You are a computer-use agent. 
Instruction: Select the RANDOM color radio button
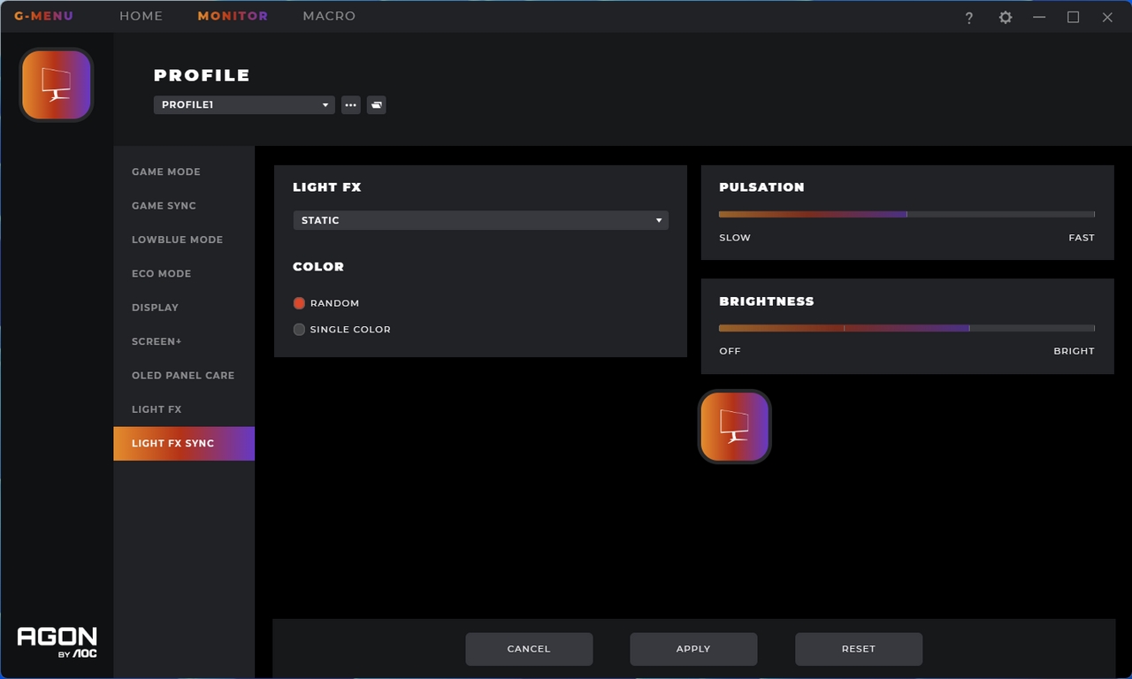[299, 303]
